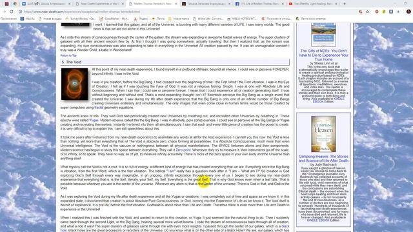Open the Yugas hyperlink
Image resolution: width=413 pixels, height=232 pixels.
pos(94,121)
